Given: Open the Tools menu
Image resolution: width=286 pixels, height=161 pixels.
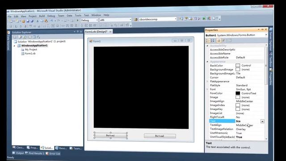Looking at the screenshot, I should click(x=78, y=16).
